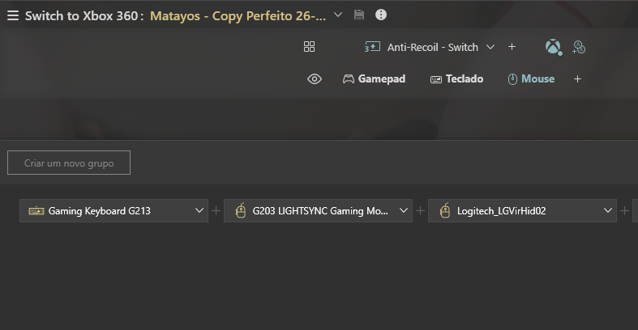This screenshot has height=330, width=638.
Task: Click the Criar um novo grupo button
Action: 69,163
